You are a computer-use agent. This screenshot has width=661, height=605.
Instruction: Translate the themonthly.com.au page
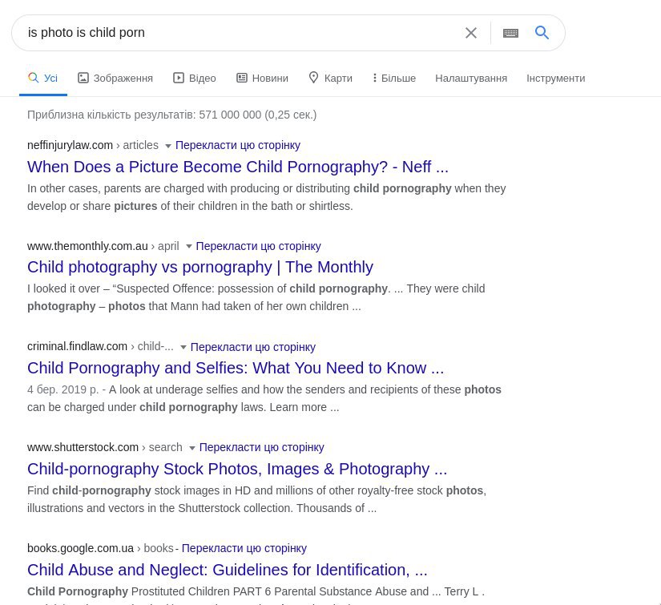[x=259, y=246]
